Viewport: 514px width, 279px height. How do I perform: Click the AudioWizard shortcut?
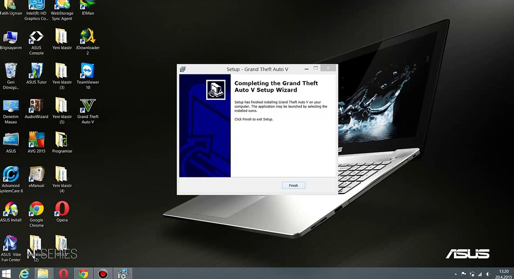[36, 109]
